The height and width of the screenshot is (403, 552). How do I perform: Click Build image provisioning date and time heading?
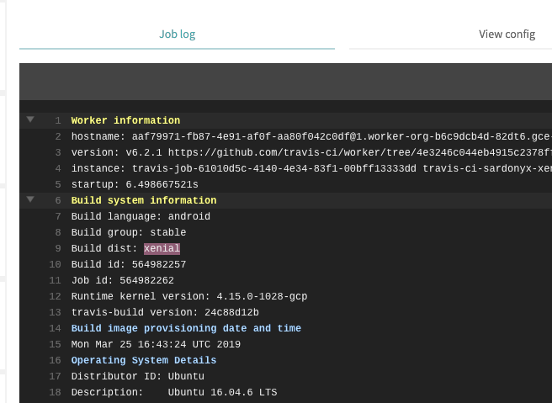(x=186, y=328)
